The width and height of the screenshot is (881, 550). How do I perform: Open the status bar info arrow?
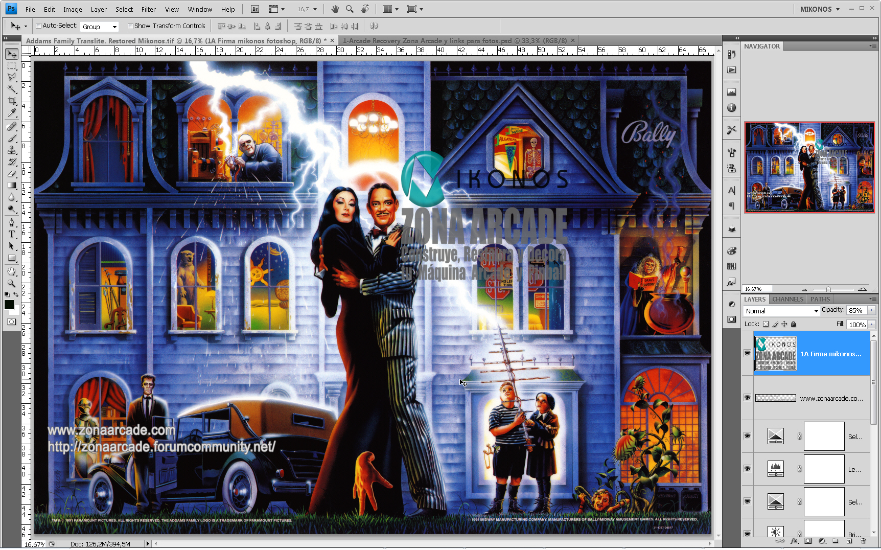[148, 544]
